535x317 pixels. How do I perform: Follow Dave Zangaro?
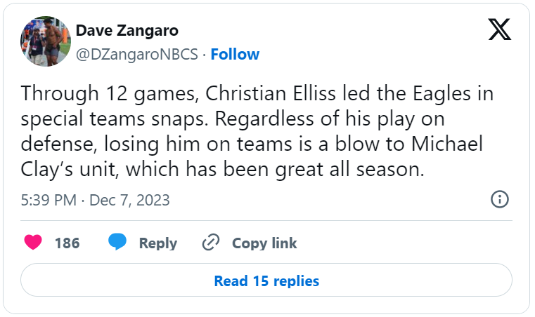(x=235, y=54)
